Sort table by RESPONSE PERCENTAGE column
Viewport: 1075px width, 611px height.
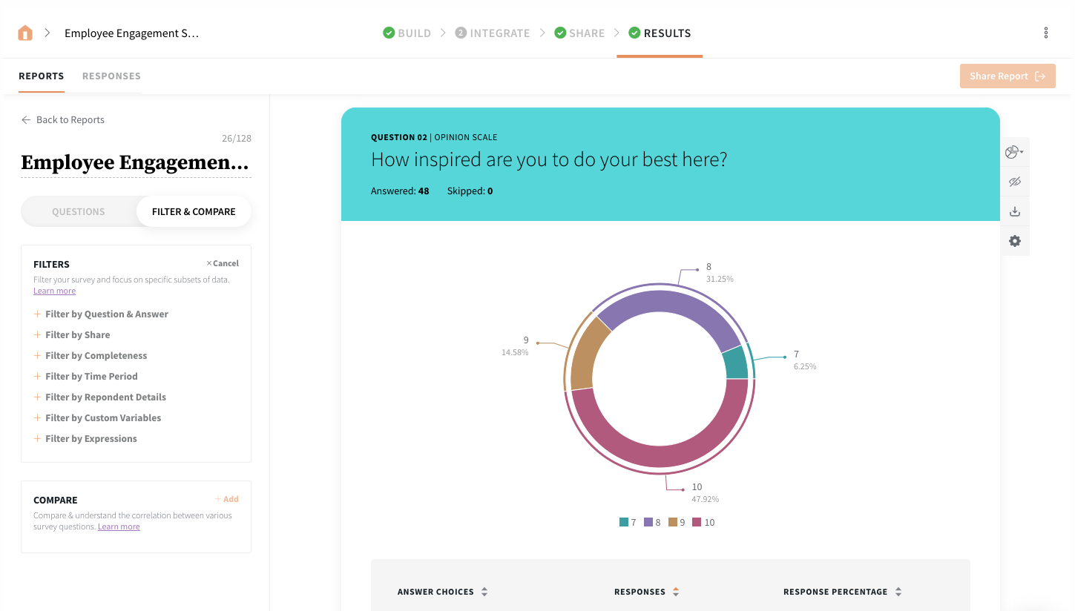click(898, 591)
